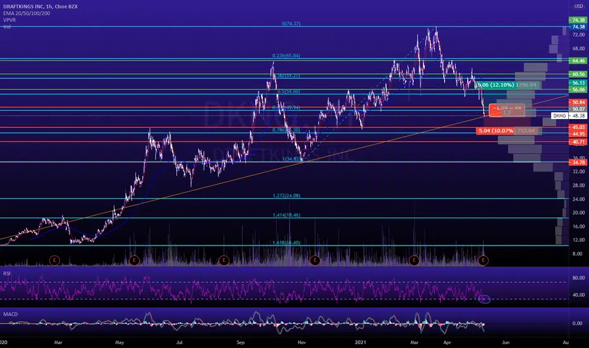Click the most recent earnings 'E' marker
The height and width of the screenshot is (348, 589).
click(x=483, y=260)
